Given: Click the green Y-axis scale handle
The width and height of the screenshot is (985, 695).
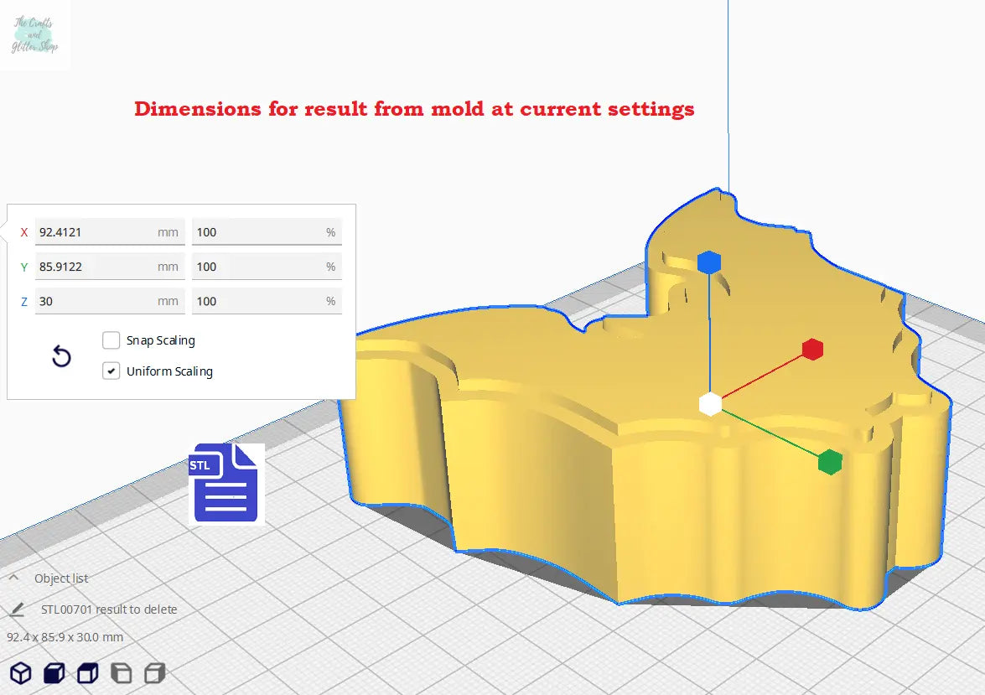Looking at the screenshot, I should click(x=829, y=462).
